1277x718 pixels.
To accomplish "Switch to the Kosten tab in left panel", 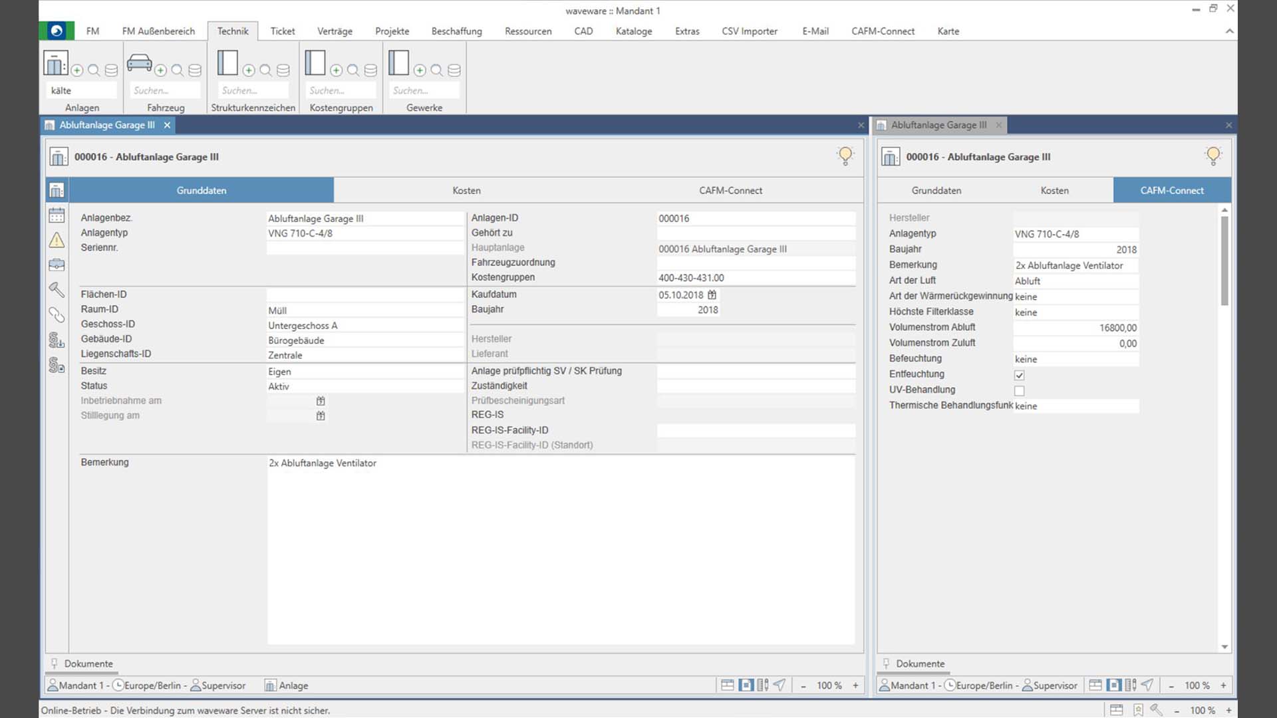I will (466, 190).
